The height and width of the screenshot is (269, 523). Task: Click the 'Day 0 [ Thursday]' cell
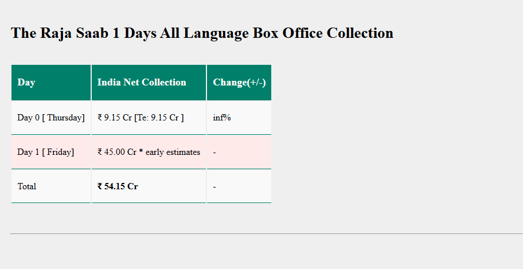51,118
